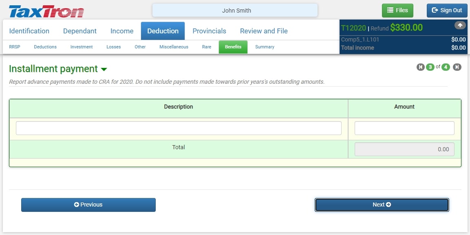Open the Summary sub-tab
The width and height of the screenshot is (470, 235).
(x=265, y=47)
